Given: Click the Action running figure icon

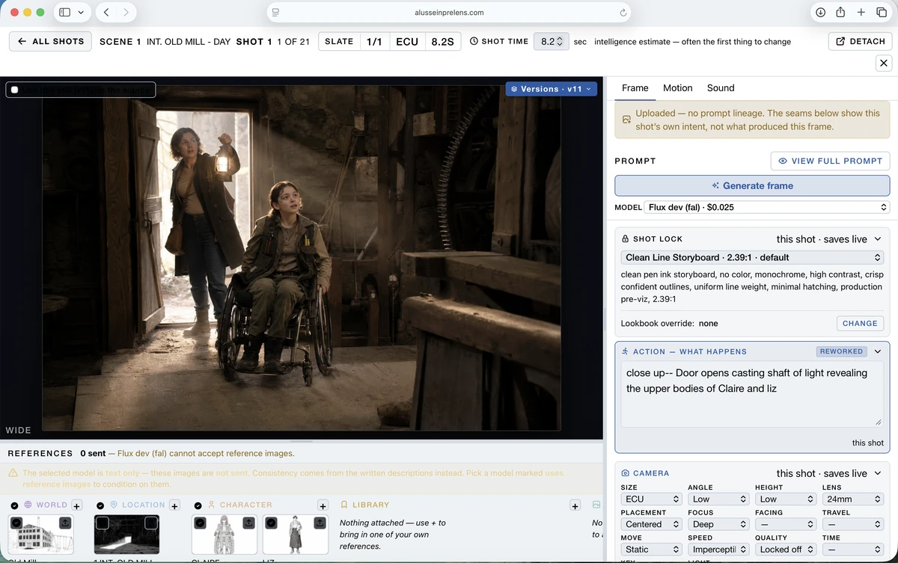Looking at the screenshot, I should [x=626, y=351].
